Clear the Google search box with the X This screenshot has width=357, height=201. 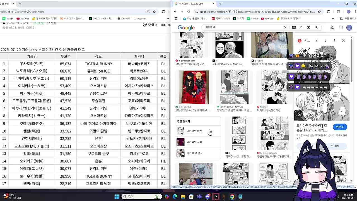285,27
